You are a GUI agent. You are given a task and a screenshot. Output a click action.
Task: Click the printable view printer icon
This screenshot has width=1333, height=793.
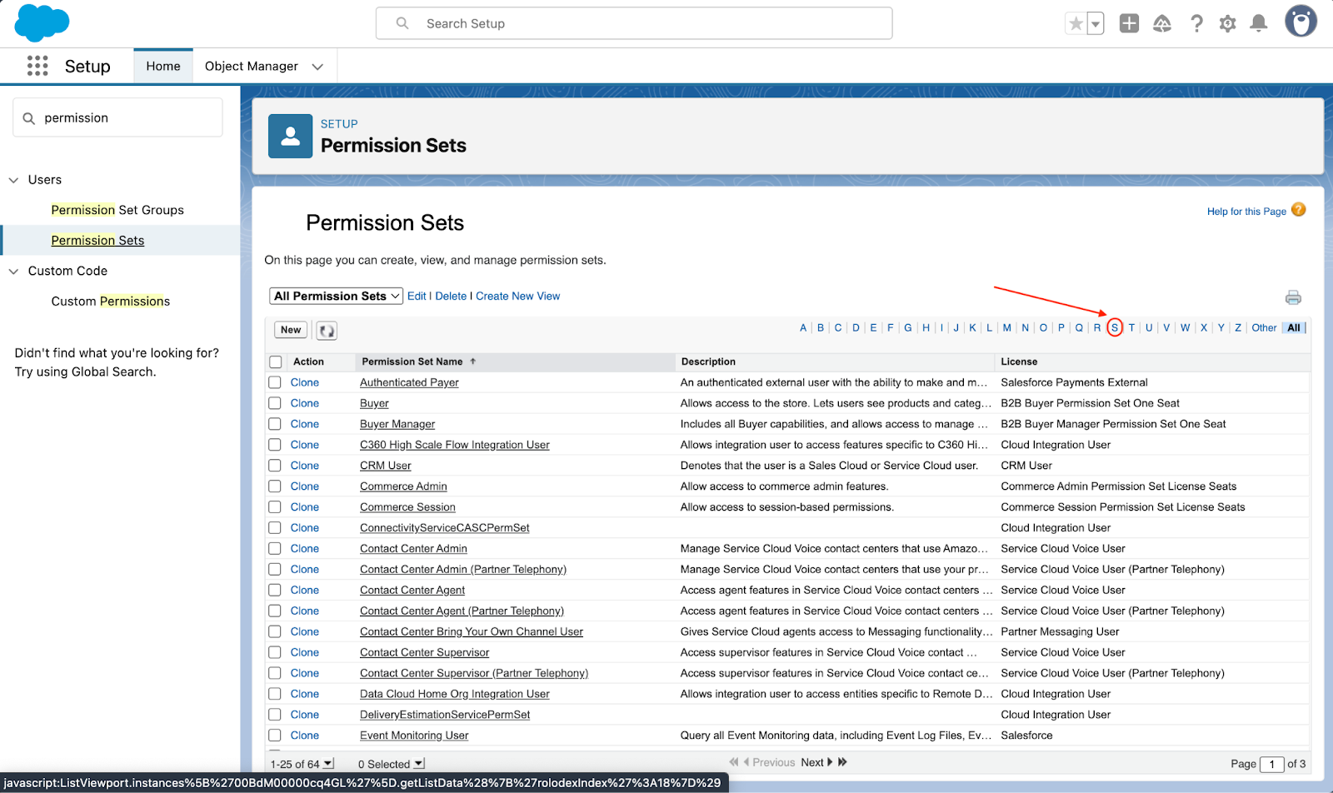pos(1293,297)
